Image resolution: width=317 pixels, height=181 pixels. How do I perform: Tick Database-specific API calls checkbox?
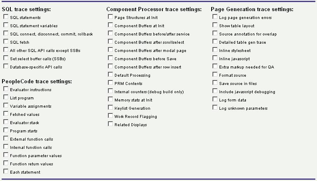coord(6,66)
